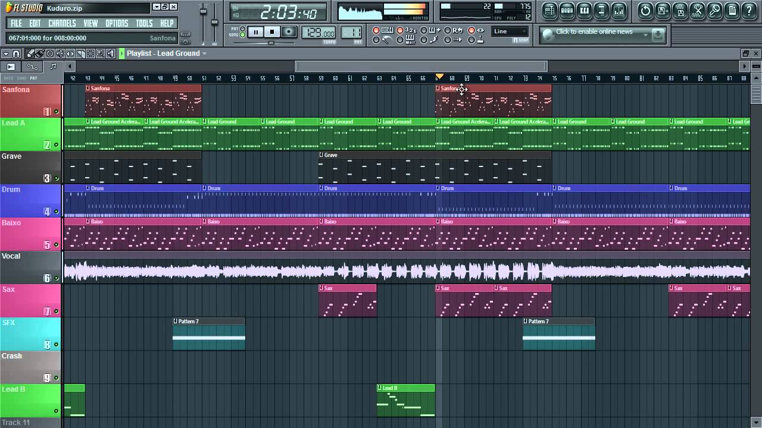Mute the Baixo track
This screenshot has height=428, width=762.
[x=57, y=244]
